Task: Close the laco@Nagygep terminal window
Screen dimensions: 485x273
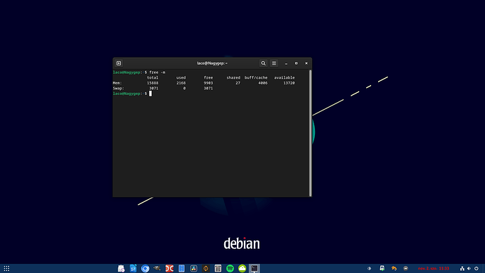Action: pos(306,63)
